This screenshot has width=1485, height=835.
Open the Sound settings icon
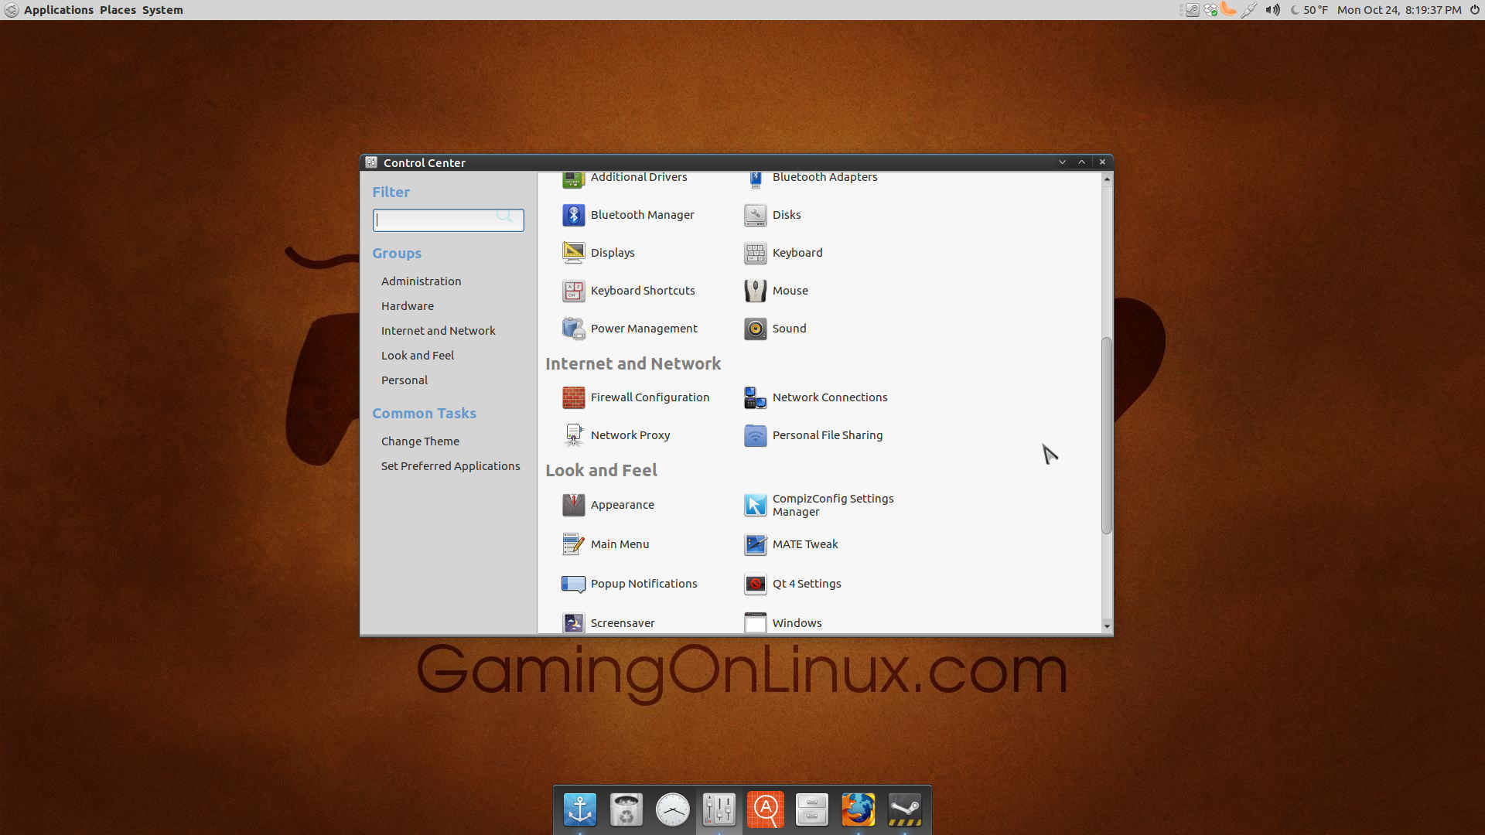click(755, 329)
